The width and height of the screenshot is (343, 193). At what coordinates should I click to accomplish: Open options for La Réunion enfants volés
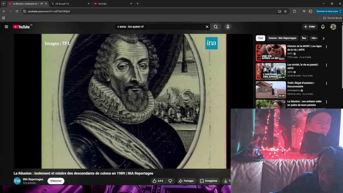click(326, 102)
